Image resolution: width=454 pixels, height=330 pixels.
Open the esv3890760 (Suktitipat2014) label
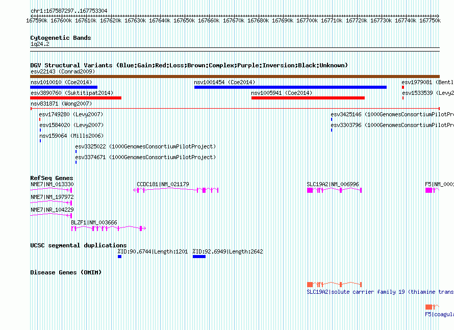point(72,93)
